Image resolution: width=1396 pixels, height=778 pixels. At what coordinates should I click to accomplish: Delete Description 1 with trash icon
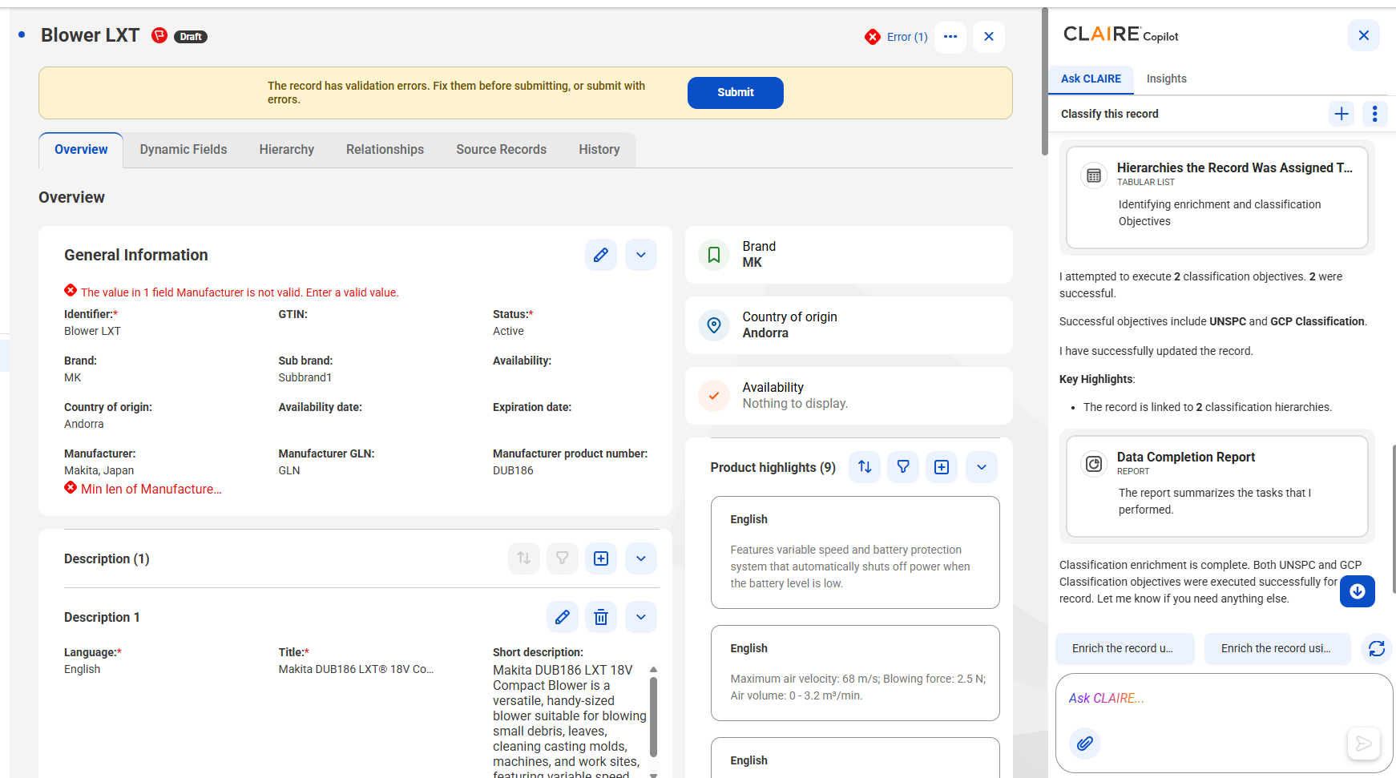pyautogui.click(x=601, y=617)
